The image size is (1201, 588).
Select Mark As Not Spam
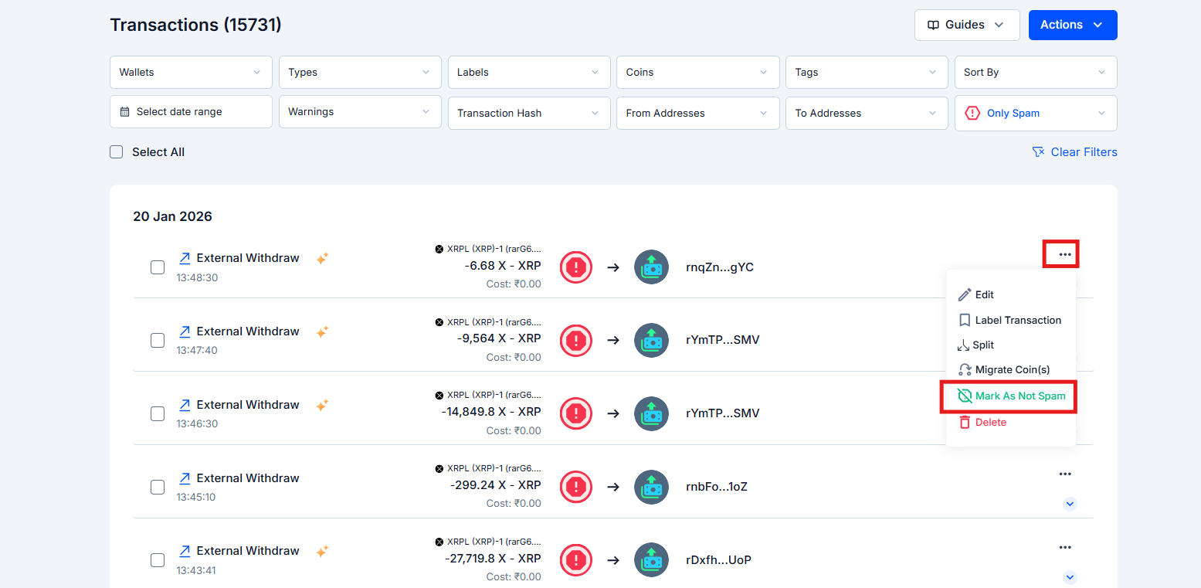coord(1010,396)
